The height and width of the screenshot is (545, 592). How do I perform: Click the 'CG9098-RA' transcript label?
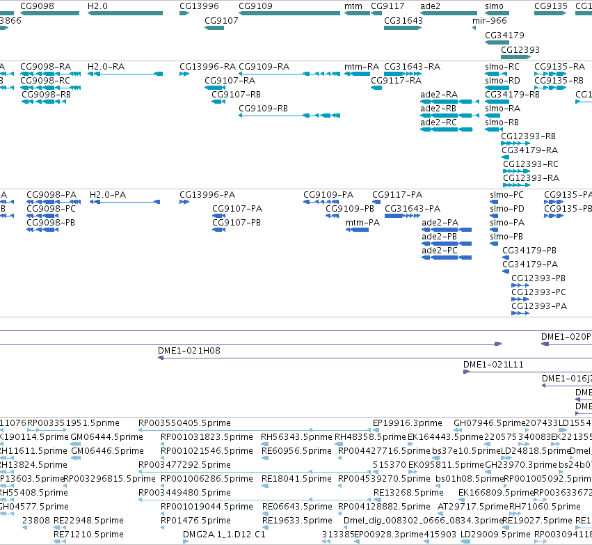pyautogui.click(x=45, y=67)
